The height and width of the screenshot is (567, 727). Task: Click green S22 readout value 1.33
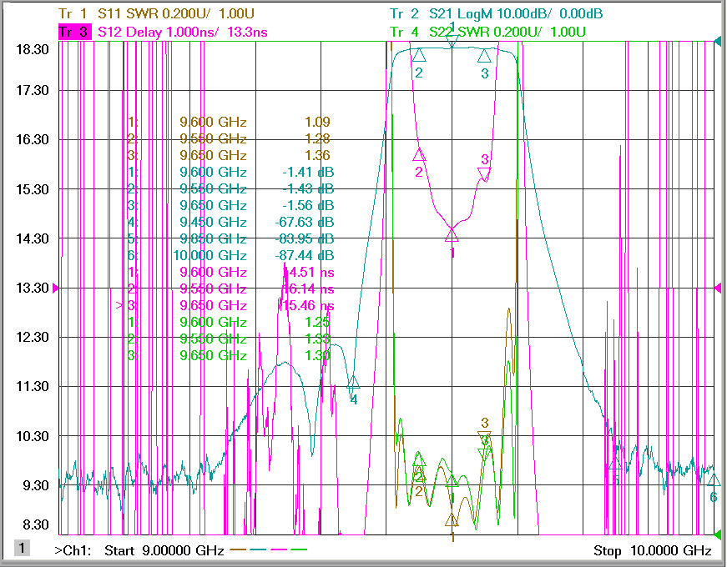[x=317, y=339]
